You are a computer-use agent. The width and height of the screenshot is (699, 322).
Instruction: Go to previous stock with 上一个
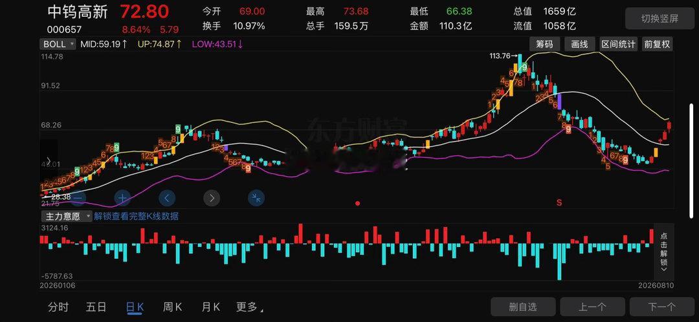pyautogui.click(x=592, y=307)
